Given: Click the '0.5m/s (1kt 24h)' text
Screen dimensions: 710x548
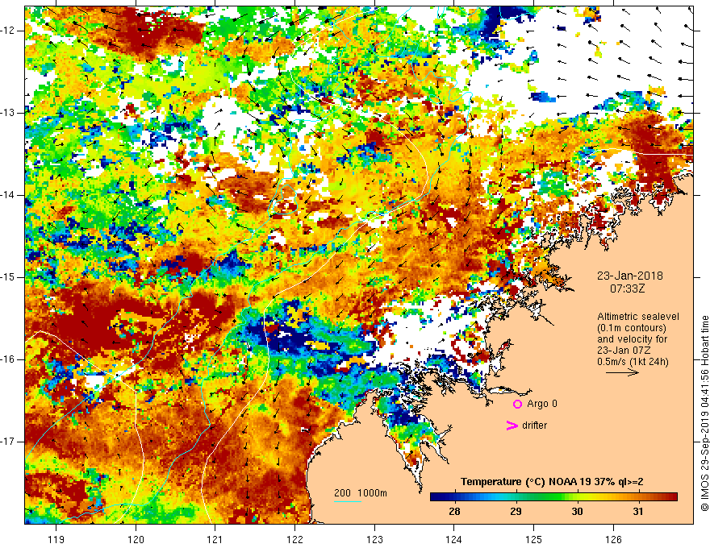Looking at the screenshot, I should pos(633,362).
